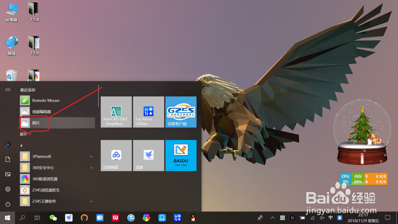Select the 网络 desktop icon
398x224 pixels.
pos(12,46)
